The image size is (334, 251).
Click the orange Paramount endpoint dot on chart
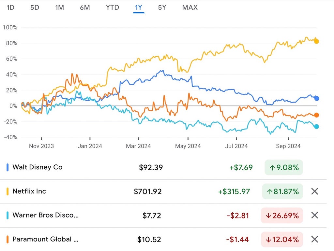pos(316,115)
